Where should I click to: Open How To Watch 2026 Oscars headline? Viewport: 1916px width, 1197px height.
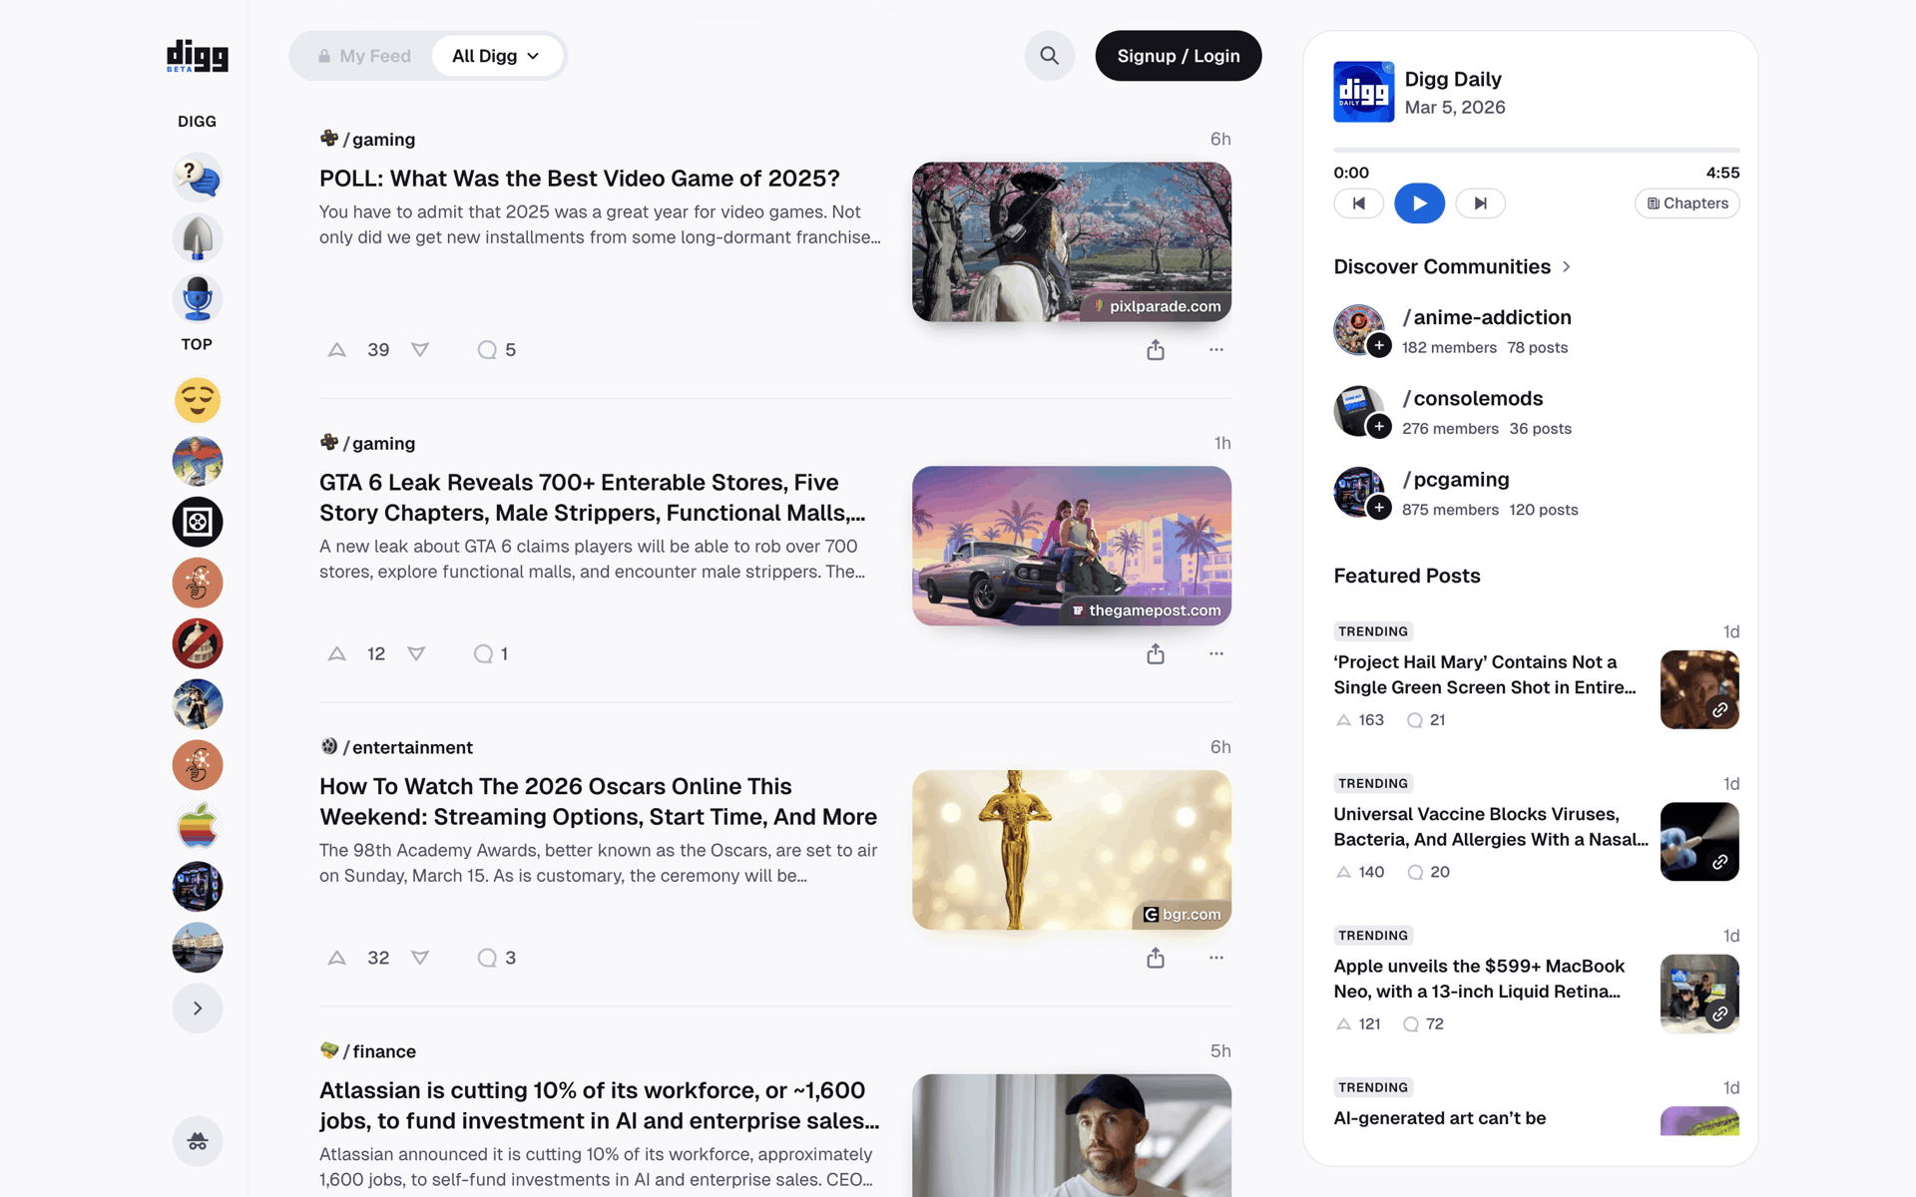(598, 802)
